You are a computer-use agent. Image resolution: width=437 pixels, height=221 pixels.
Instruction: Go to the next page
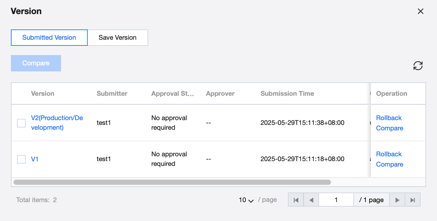(397, 200)
